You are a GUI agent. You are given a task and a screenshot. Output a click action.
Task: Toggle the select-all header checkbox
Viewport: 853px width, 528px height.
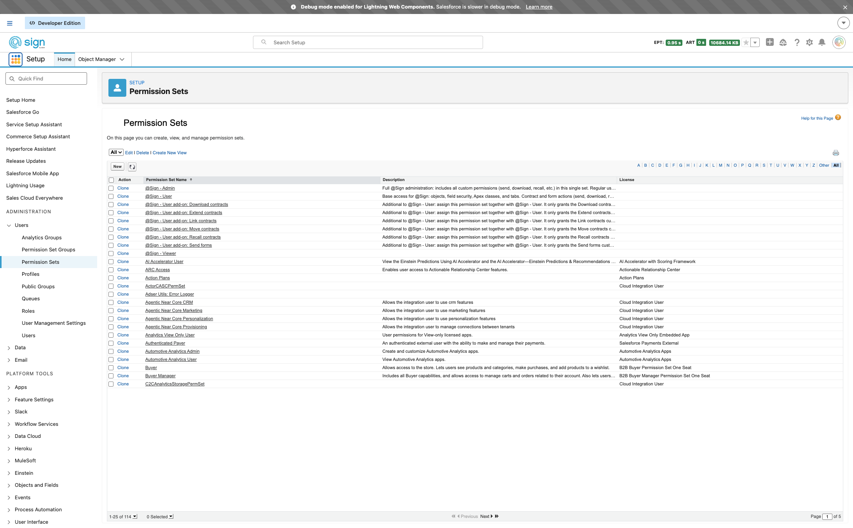(112, 180)
